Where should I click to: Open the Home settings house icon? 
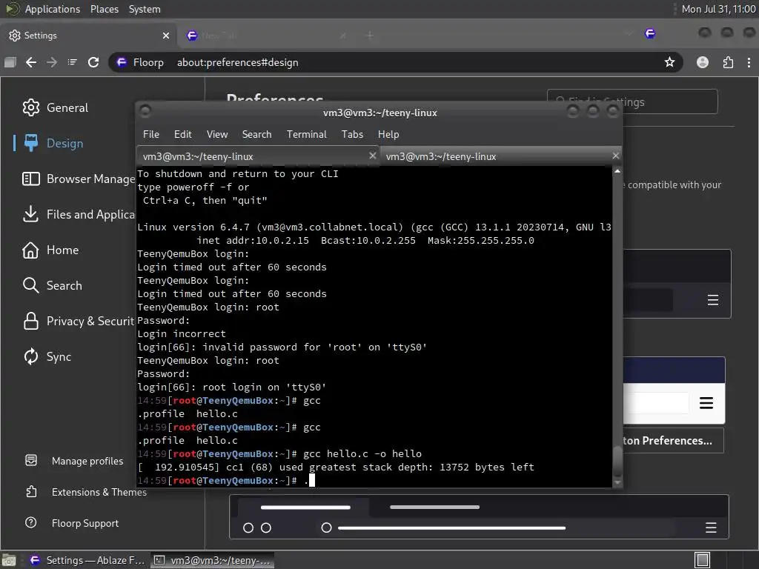30,250
